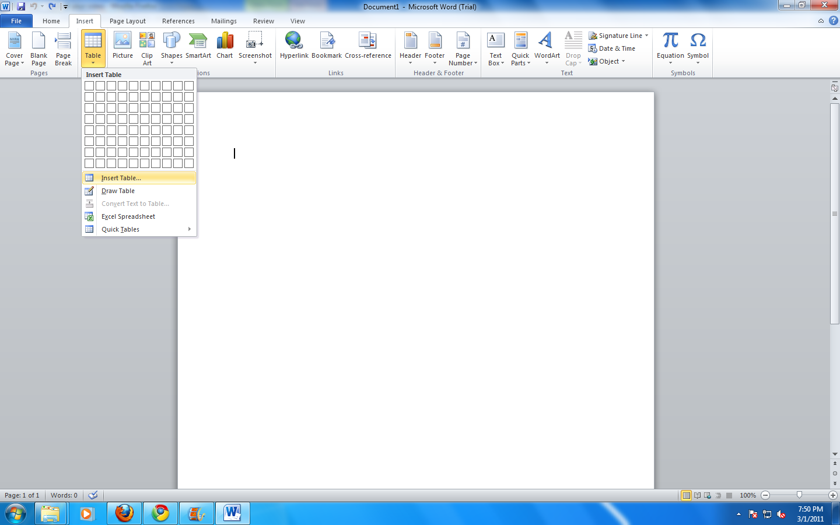Insert a Blank Page
Screen dimensions: 840x525
click(x=38, y=49)
